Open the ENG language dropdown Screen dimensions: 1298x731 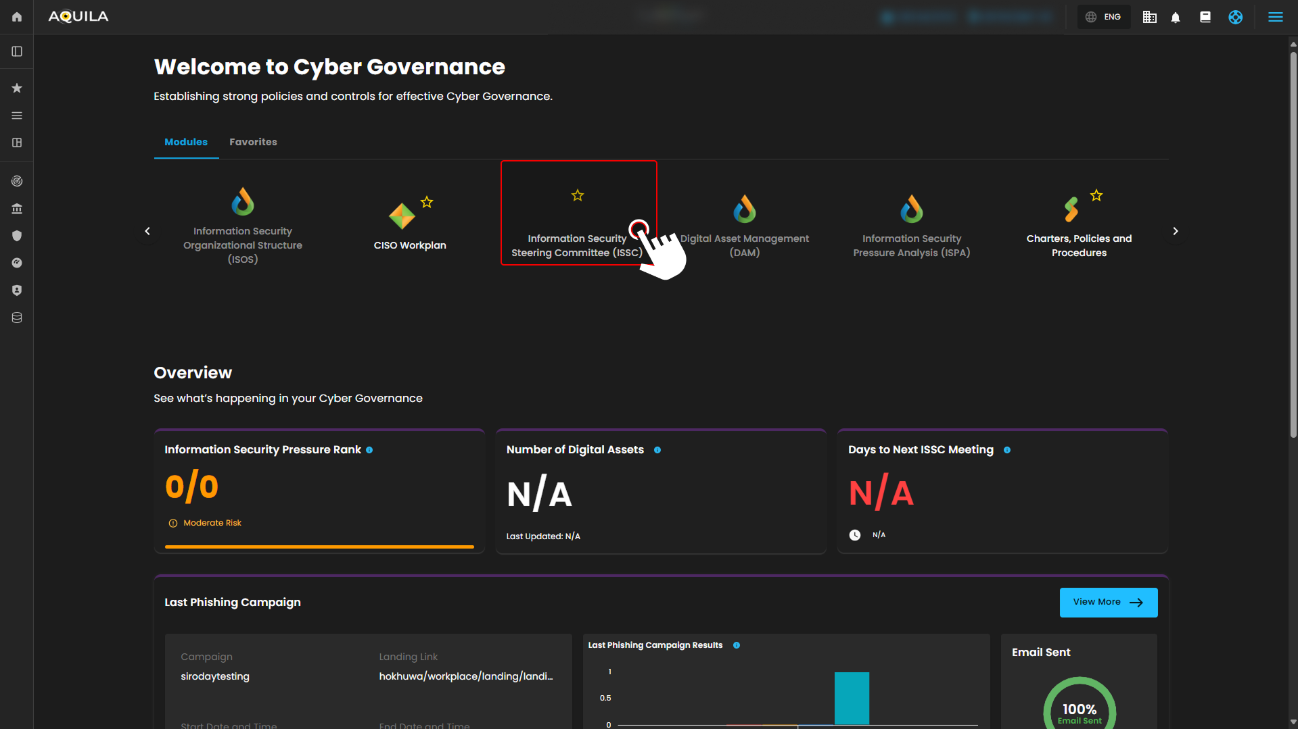[1103, 18]
